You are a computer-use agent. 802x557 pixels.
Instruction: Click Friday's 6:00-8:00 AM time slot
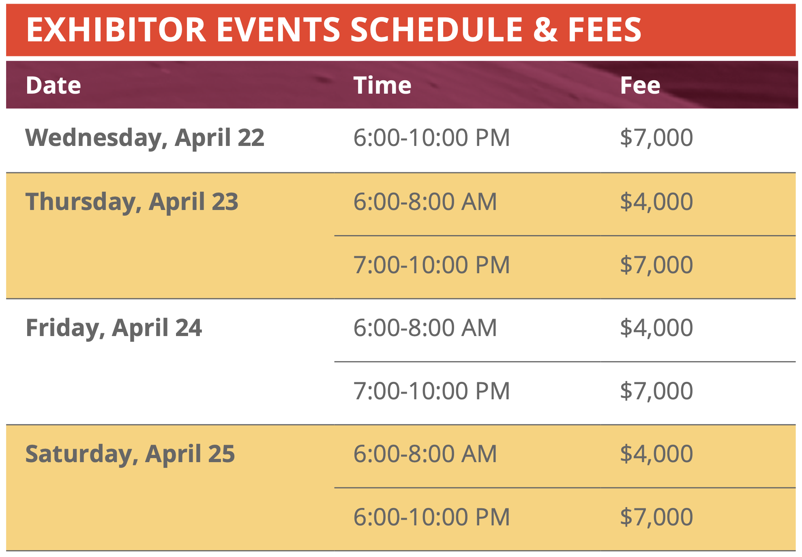pyautogui.click(x=425, y=328)
